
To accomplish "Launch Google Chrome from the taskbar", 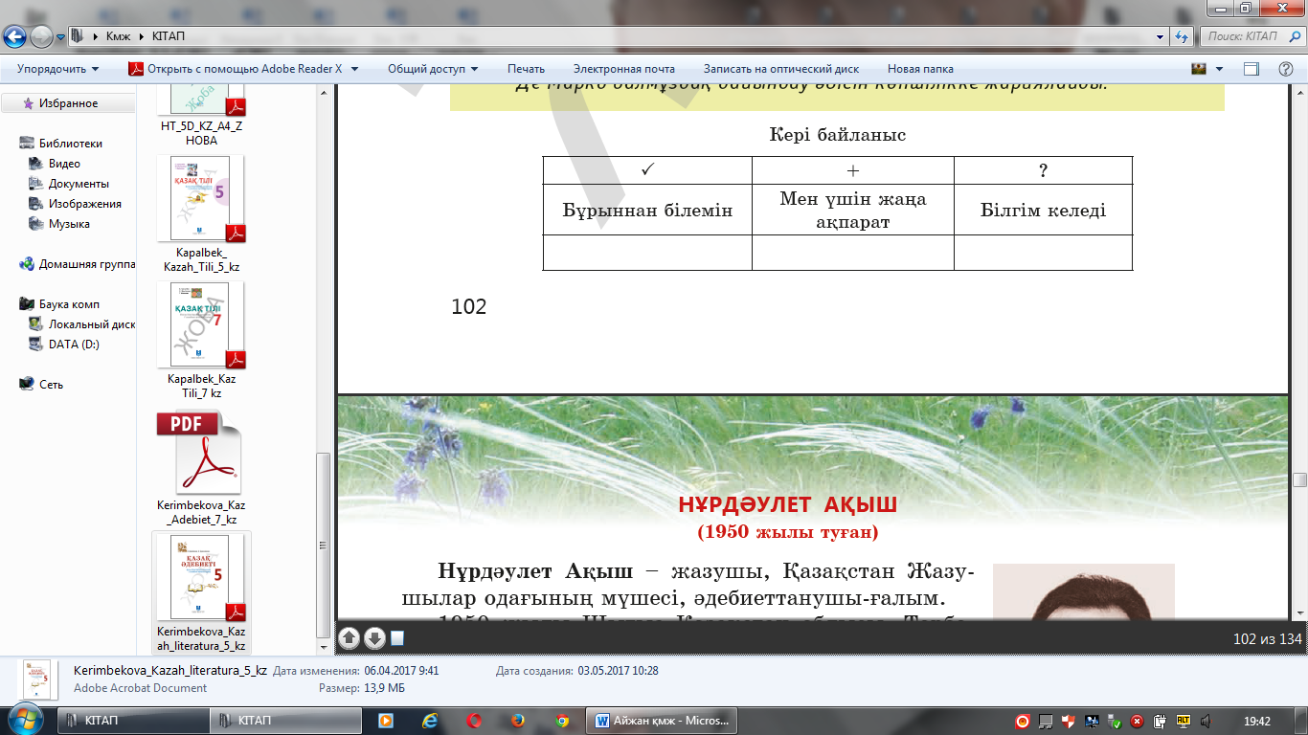I will [562, 721].
